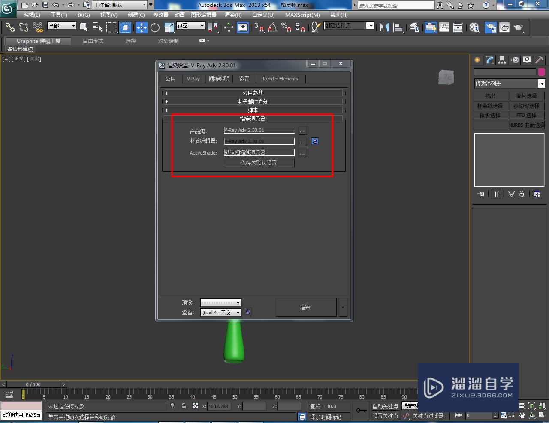549x423 pixels.
Task: Open Render Setup toolbar icon
Action: pyautogui.click(x=490, y=27)
